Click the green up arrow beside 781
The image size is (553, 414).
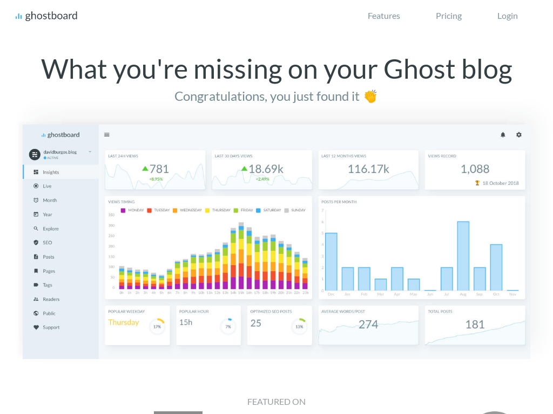click(145, 169)
